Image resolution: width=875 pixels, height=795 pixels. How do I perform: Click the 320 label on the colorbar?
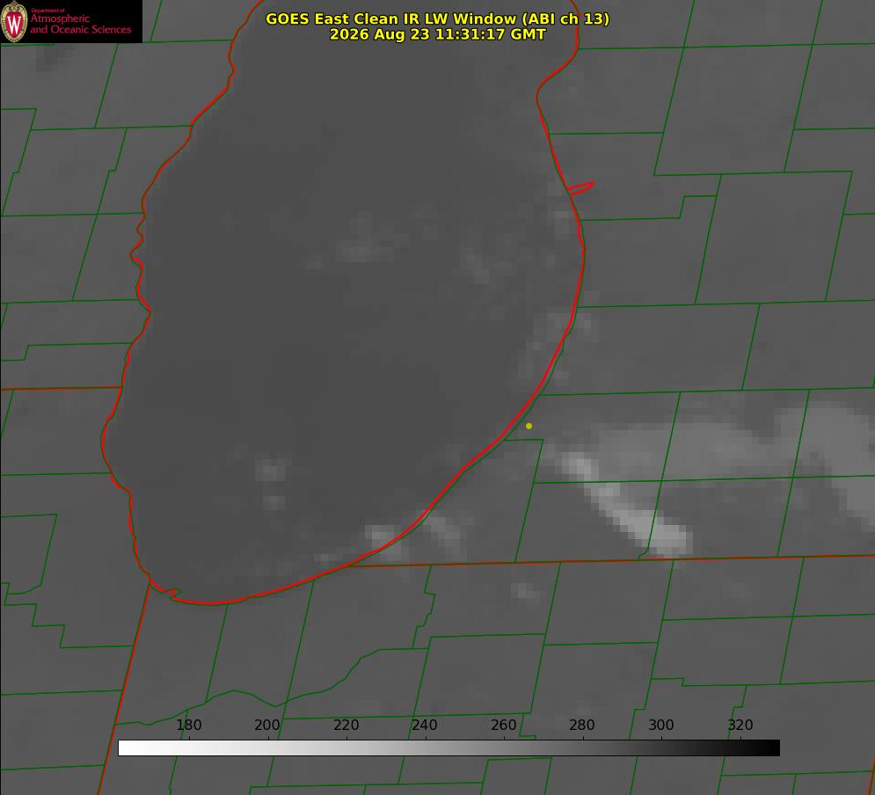coord(740,725)
